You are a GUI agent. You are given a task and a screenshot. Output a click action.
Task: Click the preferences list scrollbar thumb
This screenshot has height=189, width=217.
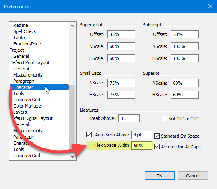[72, 119]
